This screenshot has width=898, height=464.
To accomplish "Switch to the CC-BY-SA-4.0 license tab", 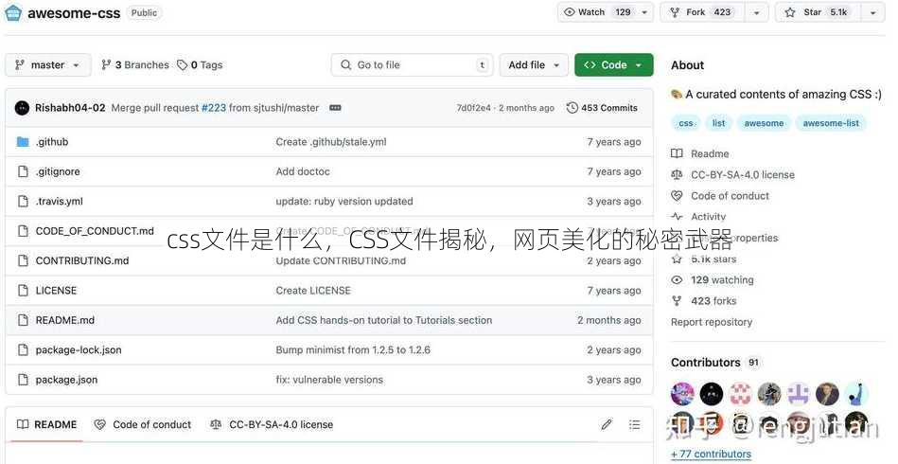I will (272, 425).
